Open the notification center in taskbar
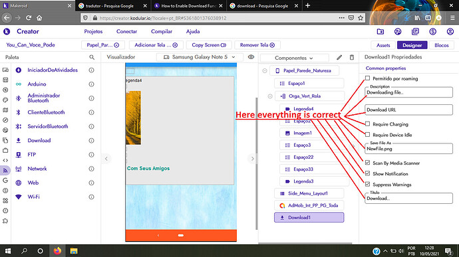Screen dimensions: 459x257 click(x=448, y=251)
